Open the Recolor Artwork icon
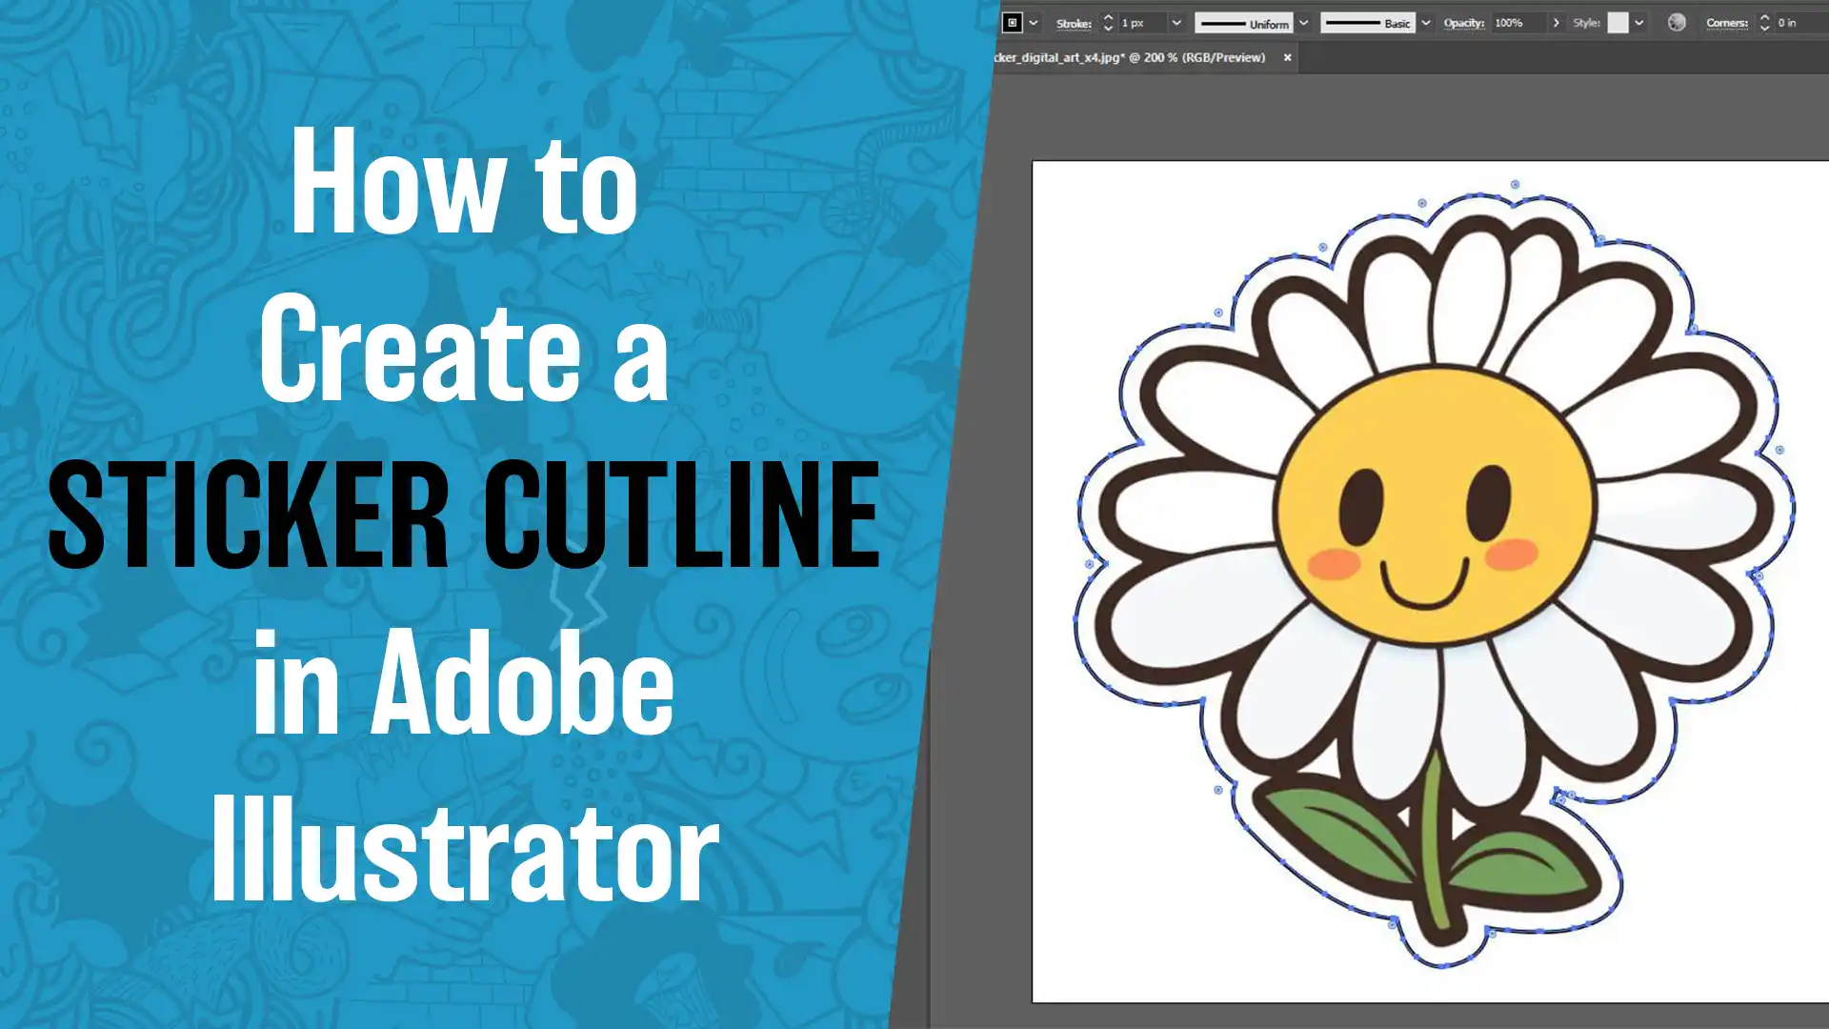This screenshot has width=1829, height=1029. click(1677, 23)
